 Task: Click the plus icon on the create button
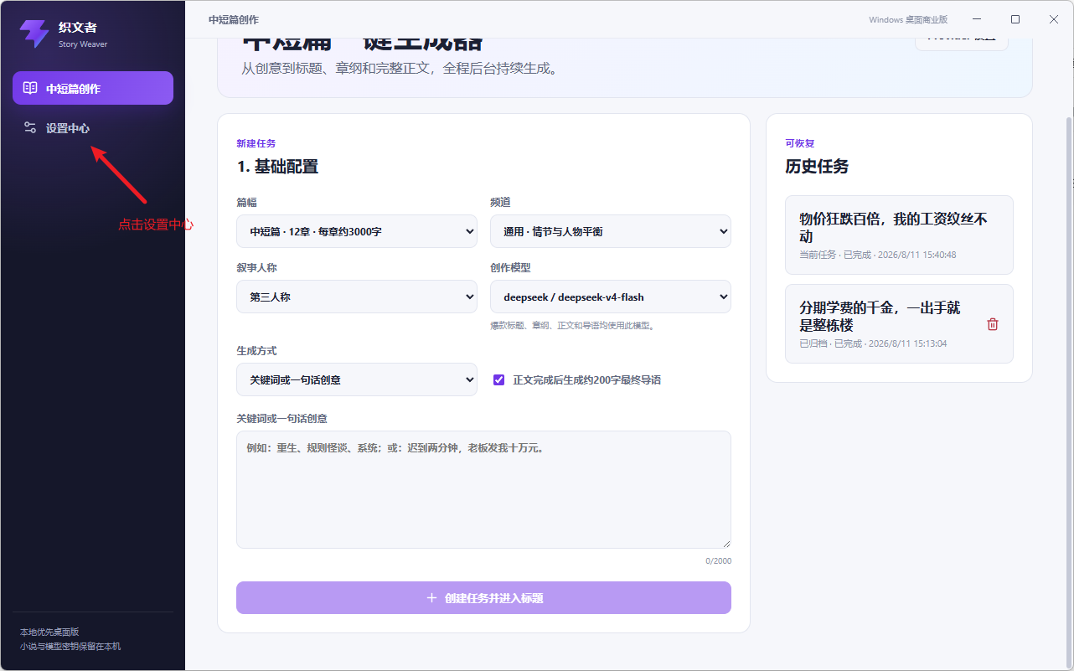coord(431,598)
